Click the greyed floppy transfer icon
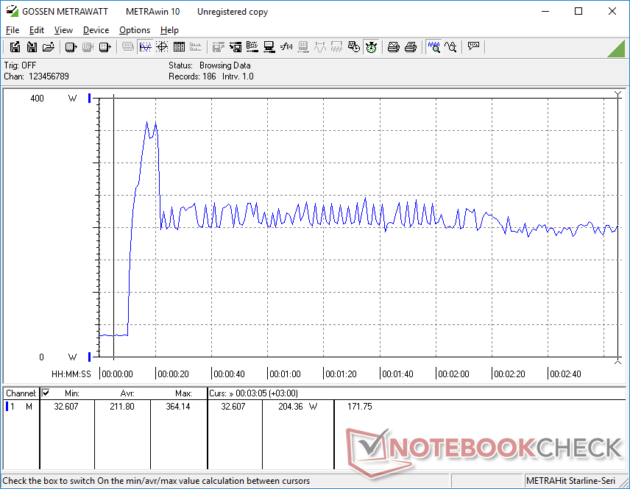This screenshot has height=489, width=630. [218, 47]
